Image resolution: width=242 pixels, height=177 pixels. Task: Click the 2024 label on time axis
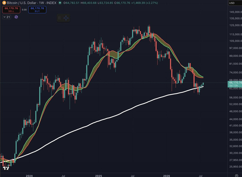coord(29,176)
